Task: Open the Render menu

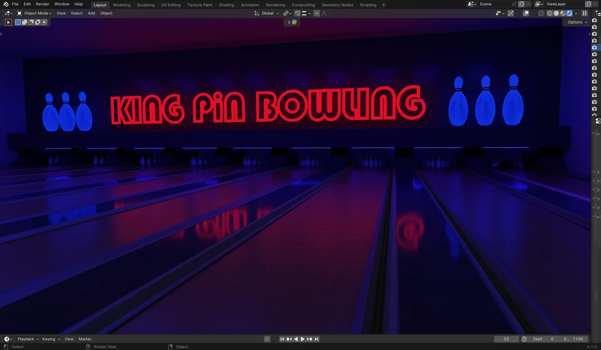Action: tap(43, 4)
